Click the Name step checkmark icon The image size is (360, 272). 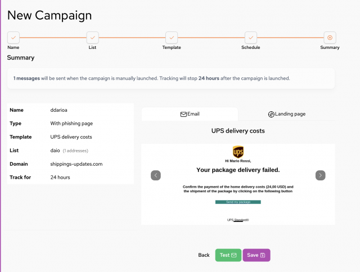(13, 38)
